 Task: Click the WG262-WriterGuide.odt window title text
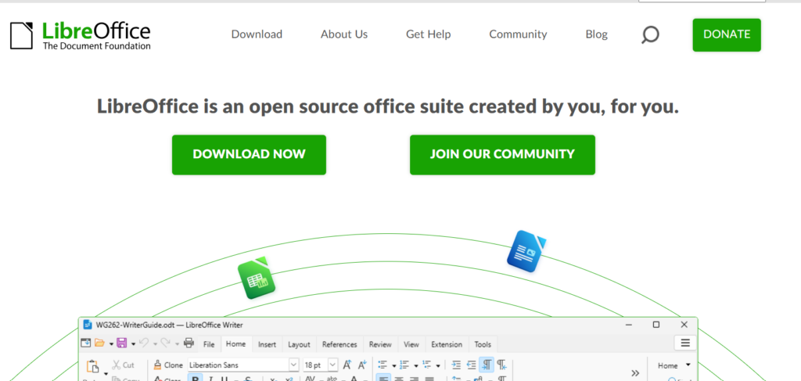click(x=169, y=325)
